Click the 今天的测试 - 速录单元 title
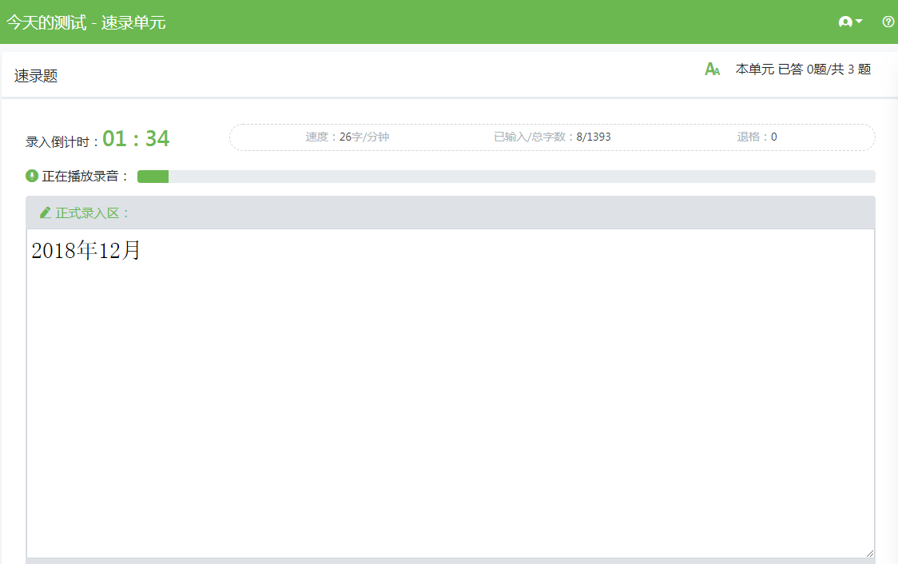The width and height of the screenshot is (898, 564). pyautogui.click(x=86, y=22)
